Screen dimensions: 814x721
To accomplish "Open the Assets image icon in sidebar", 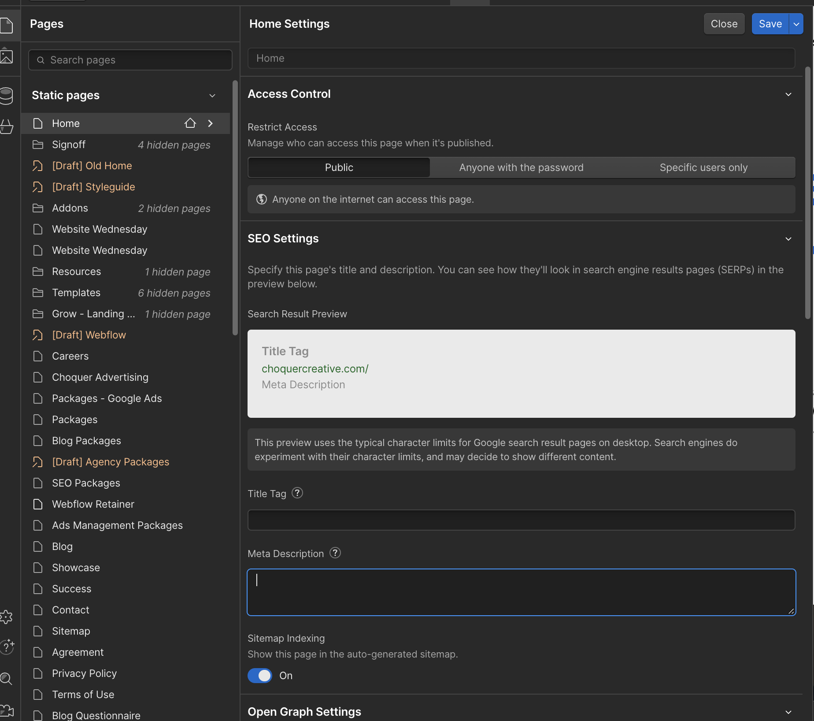I will [7, 56].
